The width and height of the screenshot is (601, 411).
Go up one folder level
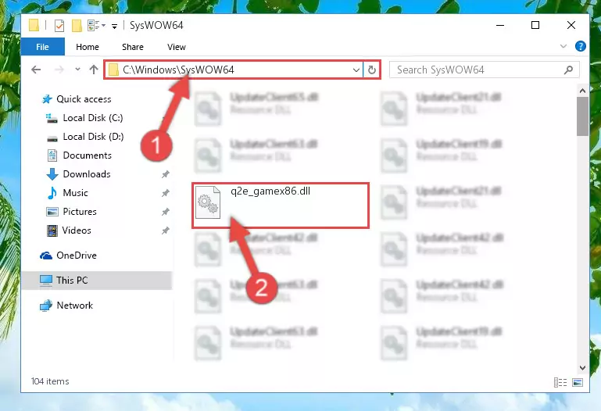tap(94, 70)
